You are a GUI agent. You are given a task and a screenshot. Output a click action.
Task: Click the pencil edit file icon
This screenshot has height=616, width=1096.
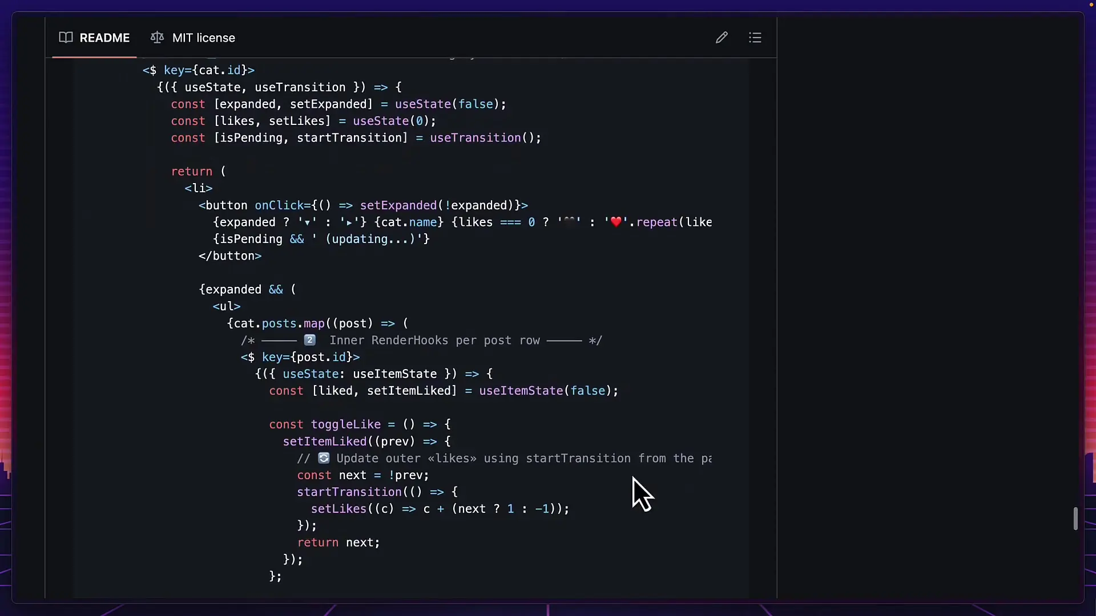coord(722,38)
